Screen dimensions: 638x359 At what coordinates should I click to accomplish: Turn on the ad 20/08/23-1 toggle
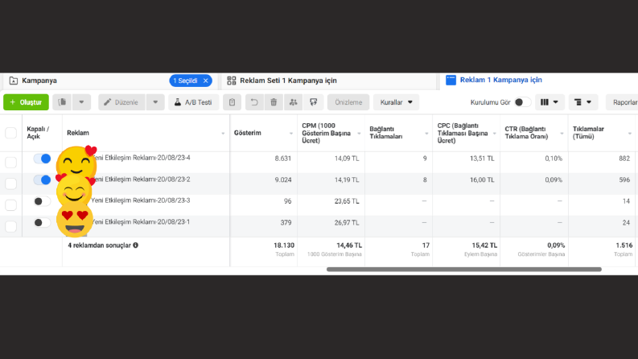pos(43,222)
